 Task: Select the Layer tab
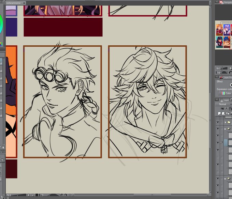click(224, 100)
